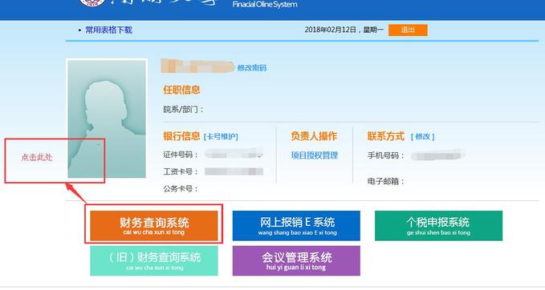Click the 工资卡号 label
The width and height of the screenshot is (545, 290).
click(x=181, y=171)
